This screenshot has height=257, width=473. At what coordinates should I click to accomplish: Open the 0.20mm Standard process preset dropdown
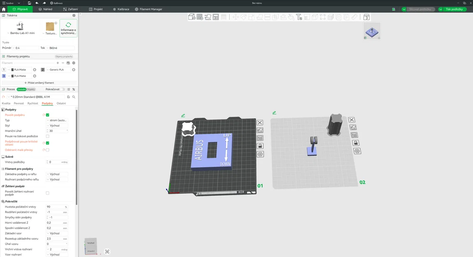pos(36,97)
